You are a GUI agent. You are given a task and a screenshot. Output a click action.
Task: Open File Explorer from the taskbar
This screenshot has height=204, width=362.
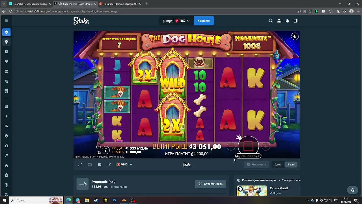87,200
